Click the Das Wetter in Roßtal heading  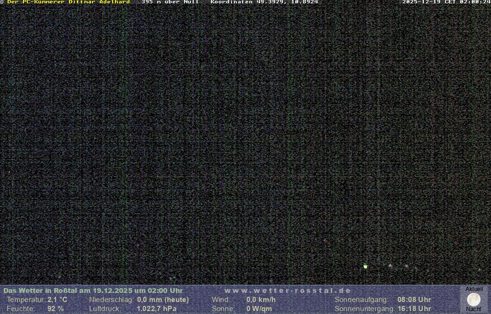click(93, 291)
